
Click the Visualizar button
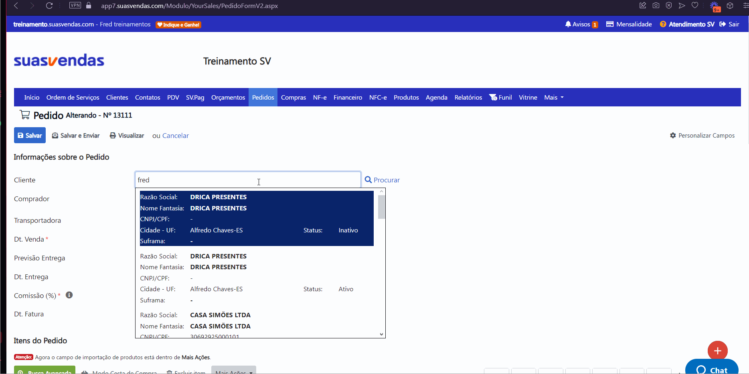coord(127,136)
